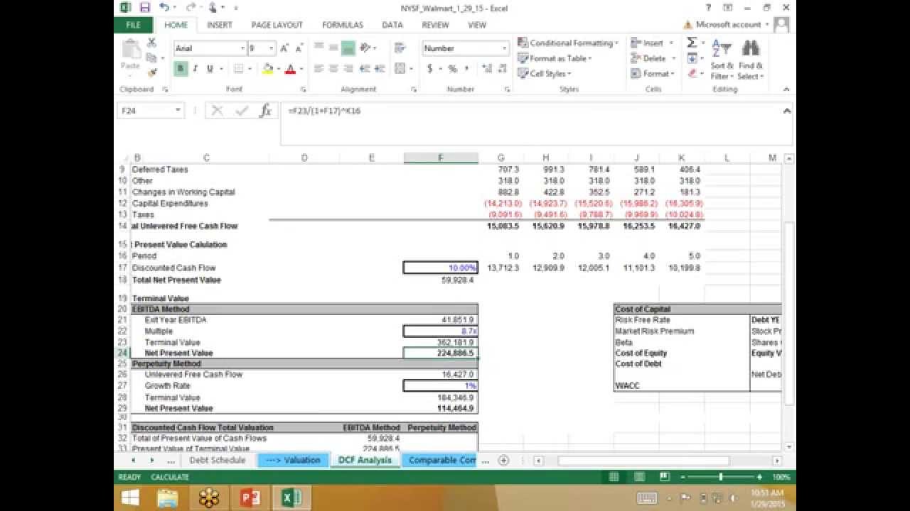Click the Paste clipboard button
910x511 pixels.
130,55
